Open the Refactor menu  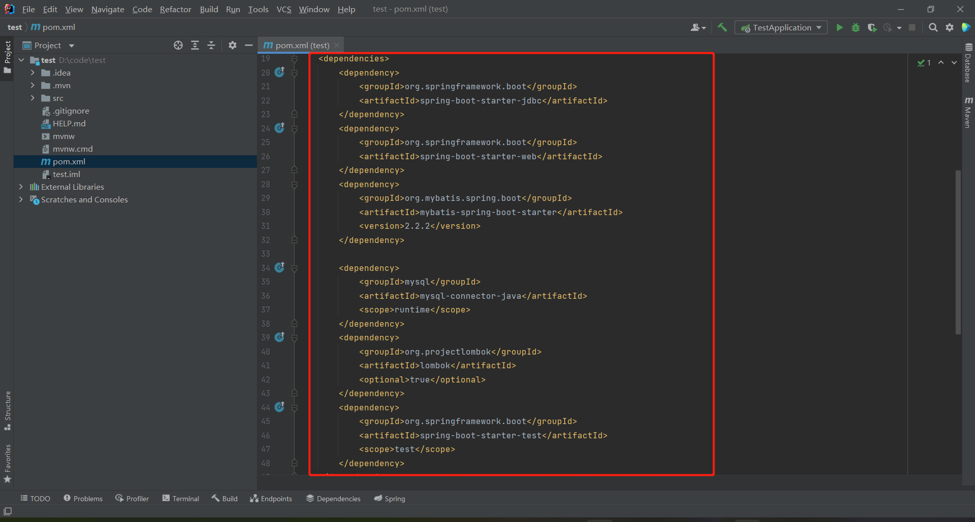pos(176,9)
